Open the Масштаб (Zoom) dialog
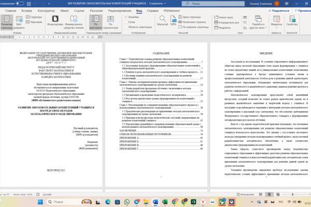The width and height of the screenshot is (311, 207). pyautogui.click(x=162, y=21)
